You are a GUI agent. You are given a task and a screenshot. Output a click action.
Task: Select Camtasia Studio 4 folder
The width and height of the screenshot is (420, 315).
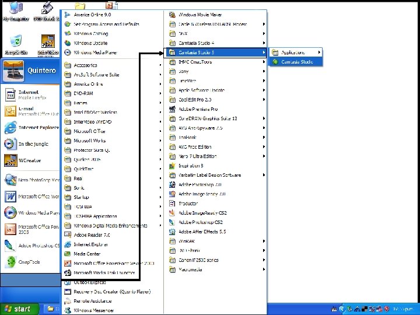217,43
